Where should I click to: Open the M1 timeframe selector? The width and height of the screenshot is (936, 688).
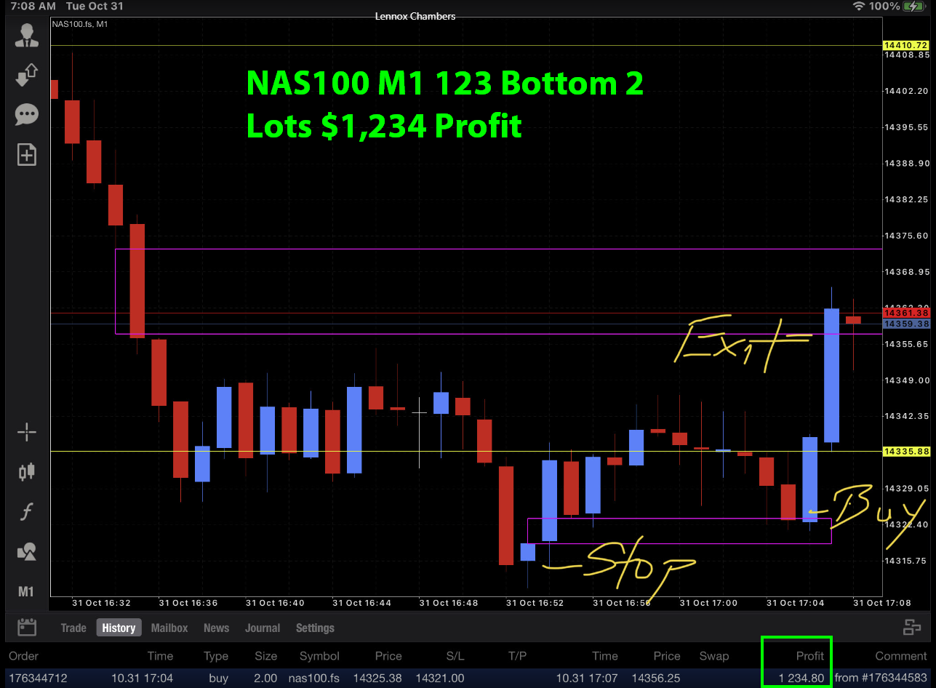pyautogui.click(x=26, y=591)
